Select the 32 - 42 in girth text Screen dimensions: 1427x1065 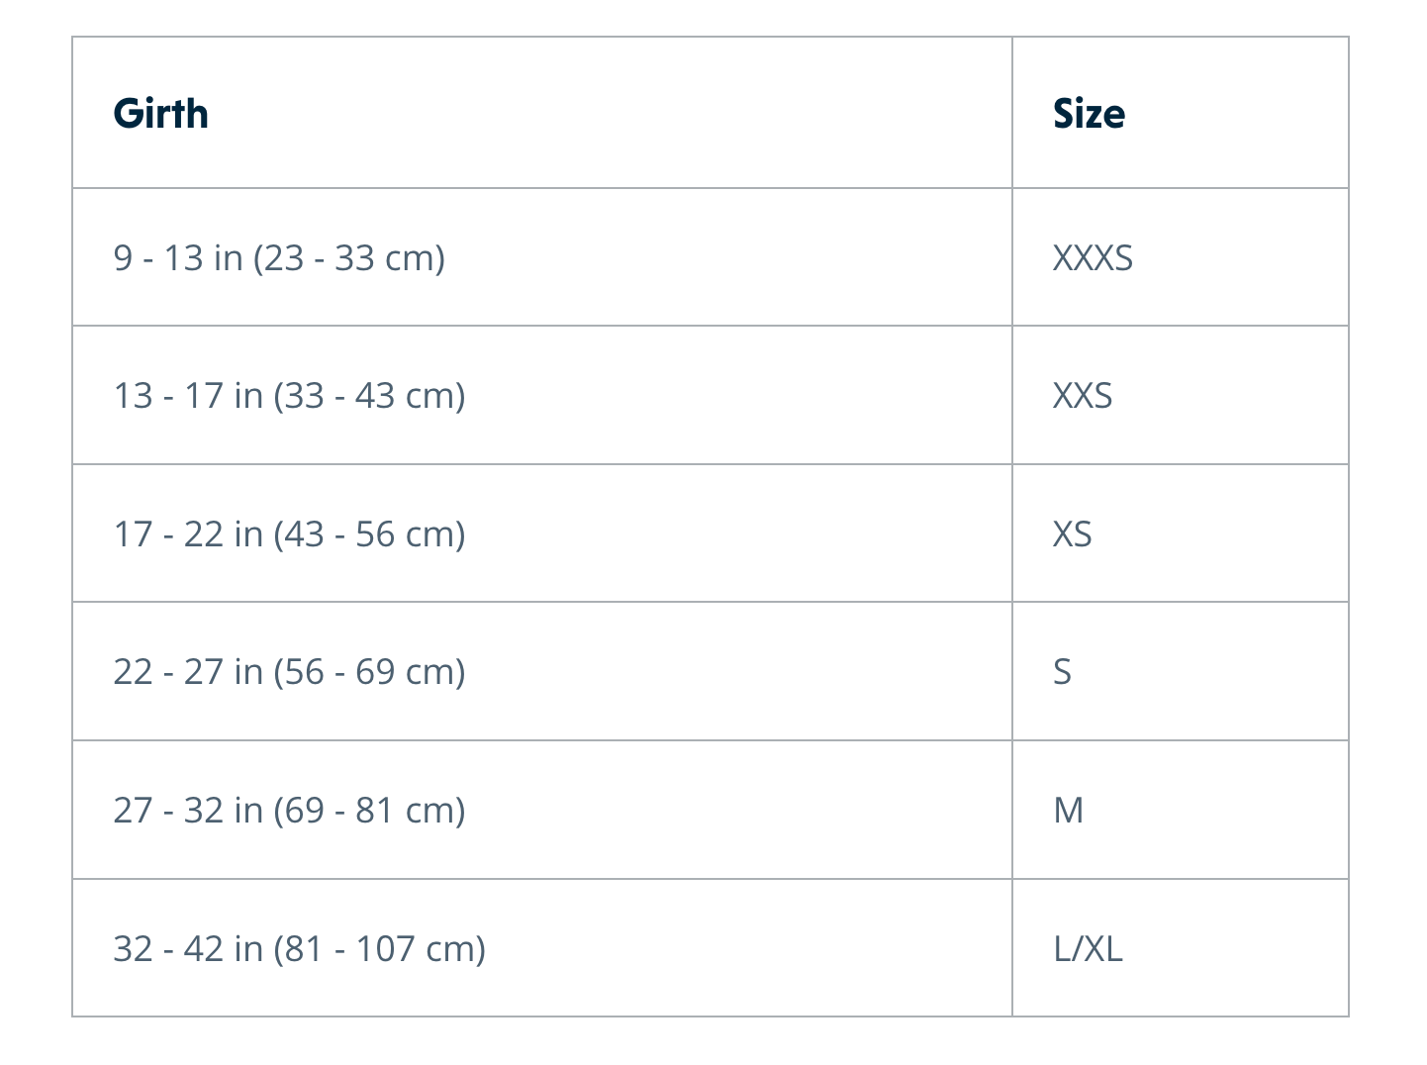tap(188, 949)
